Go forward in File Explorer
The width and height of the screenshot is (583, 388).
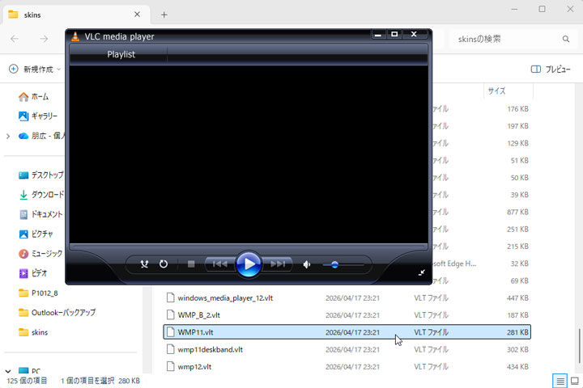click(44, 39)
